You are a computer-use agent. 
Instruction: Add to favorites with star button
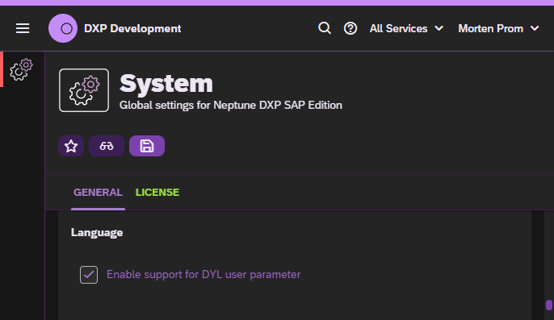coord(71,146)
